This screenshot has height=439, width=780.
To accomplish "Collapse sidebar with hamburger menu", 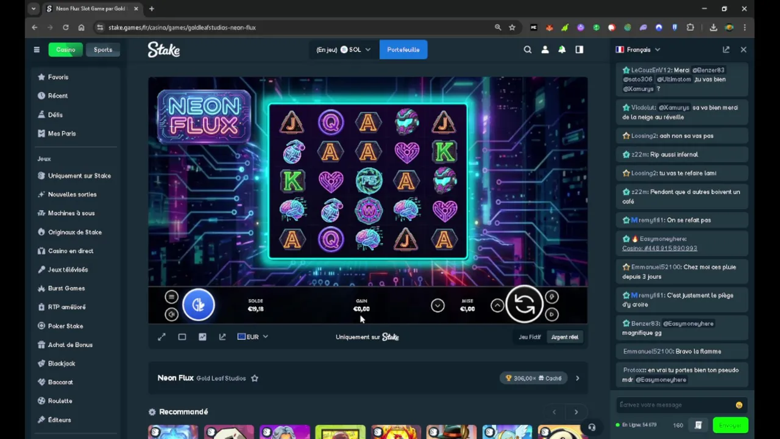I will (37, 49).
